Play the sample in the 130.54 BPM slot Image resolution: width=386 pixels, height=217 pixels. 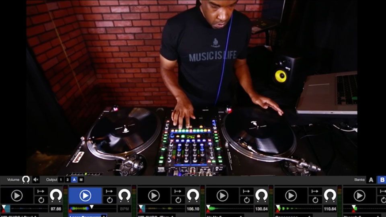[x=222, y=196]
